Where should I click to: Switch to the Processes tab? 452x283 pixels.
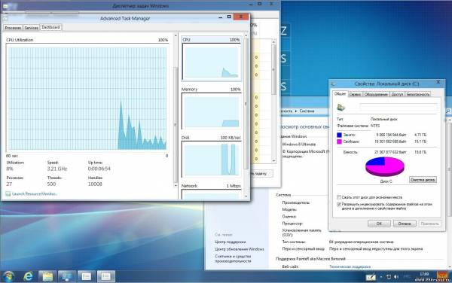13,28
